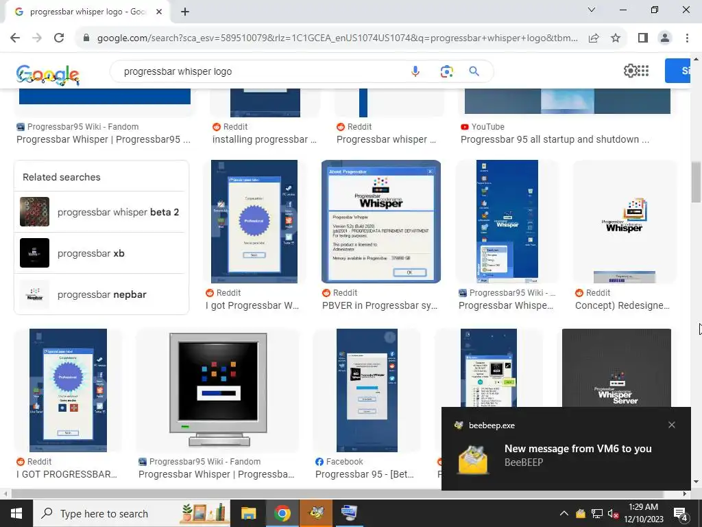Open 'I got Progressbar W...' Reddit result
Image resolution: width=702 pixels, height=527 pixels.
[252, 305]
